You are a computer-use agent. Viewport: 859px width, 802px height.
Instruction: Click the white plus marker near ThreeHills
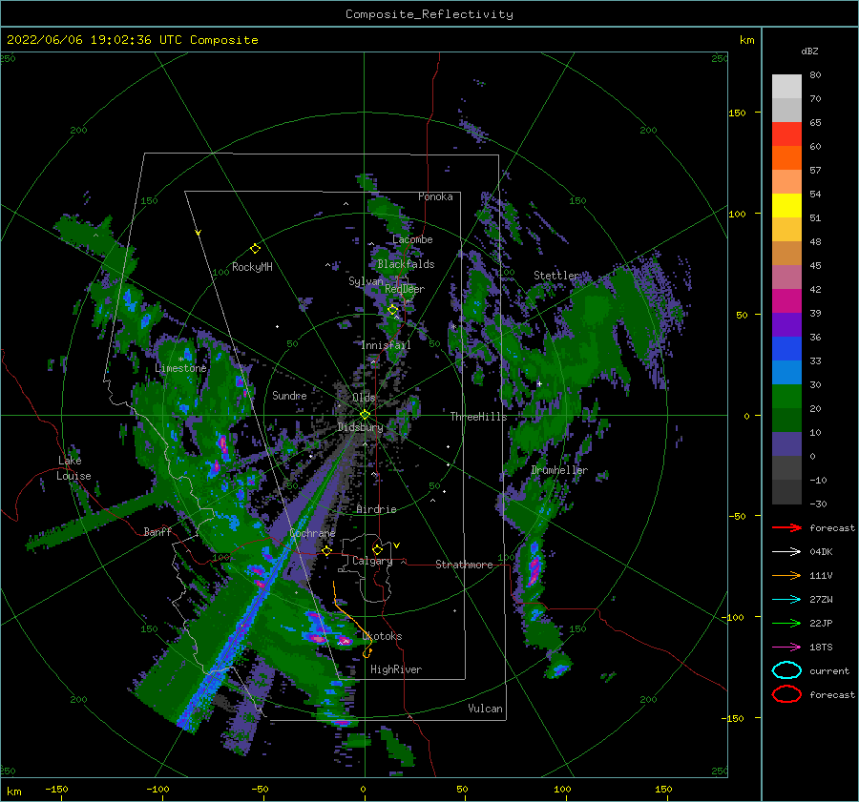click(x=539, y=383)
